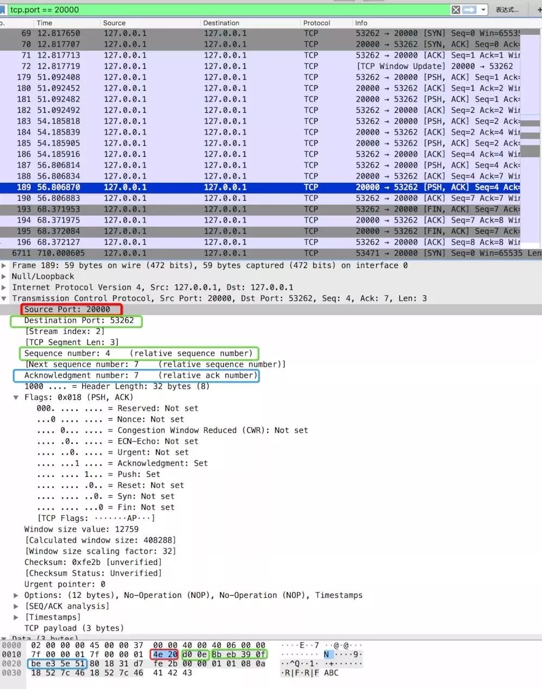
Task: Expand the Null/Loopback node
Action: 4,276
